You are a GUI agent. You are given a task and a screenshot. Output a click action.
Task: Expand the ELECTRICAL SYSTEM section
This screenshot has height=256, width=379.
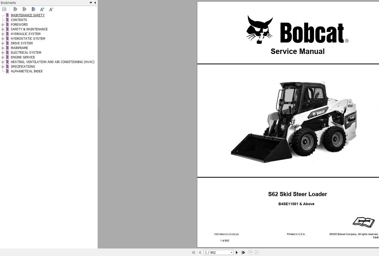click(3, 52)
